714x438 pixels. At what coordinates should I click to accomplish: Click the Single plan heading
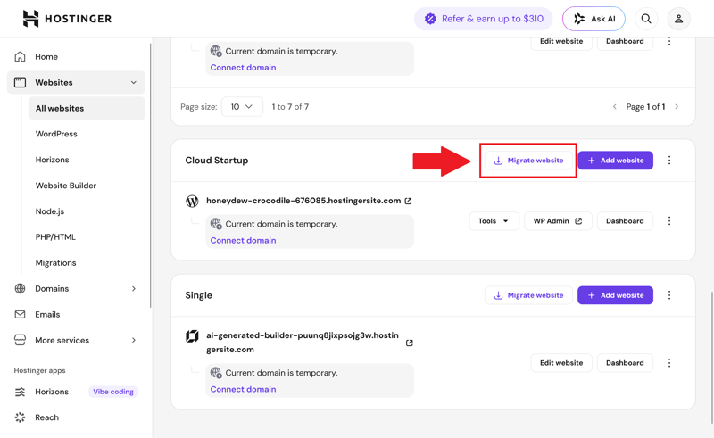pos(198,295)
